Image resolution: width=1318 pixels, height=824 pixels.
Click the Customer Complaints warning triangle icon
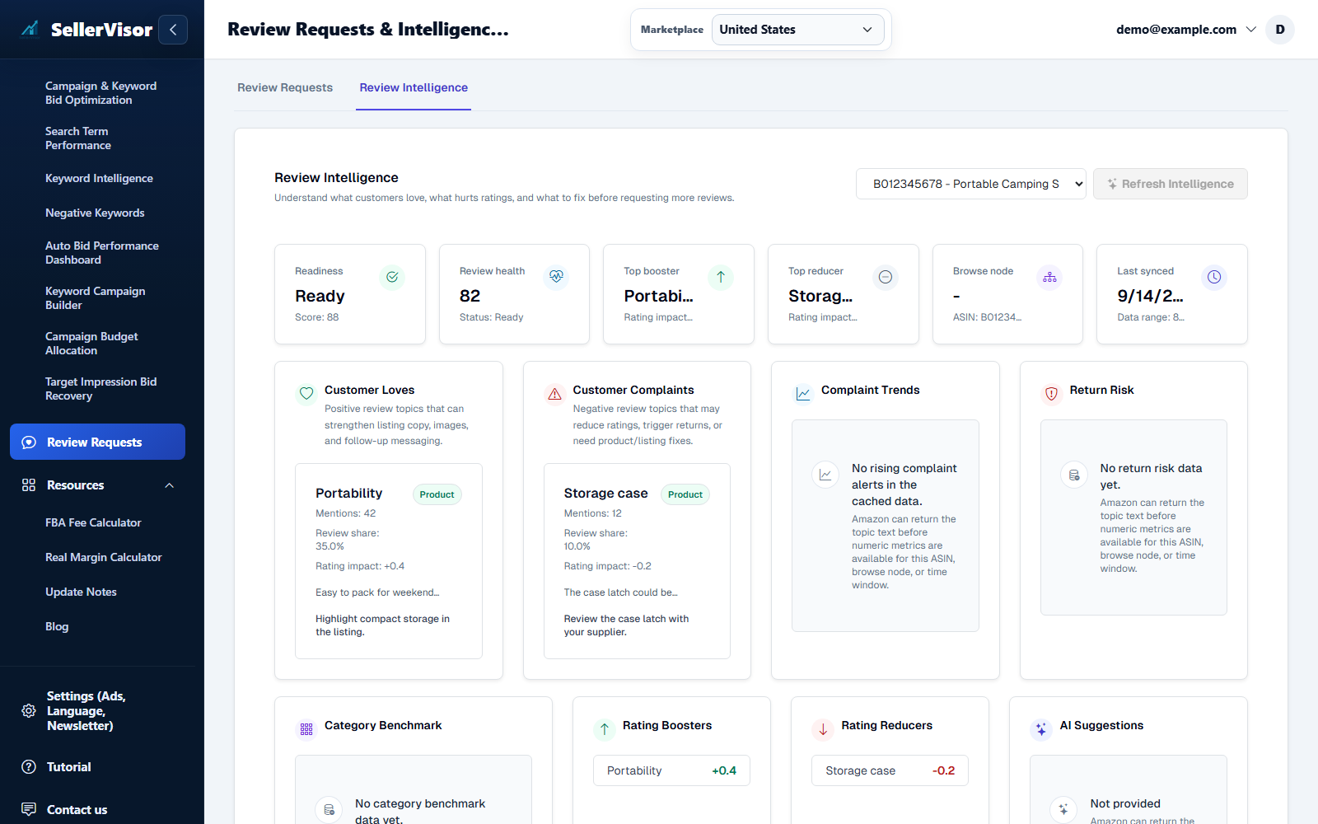tap(555, 394)
